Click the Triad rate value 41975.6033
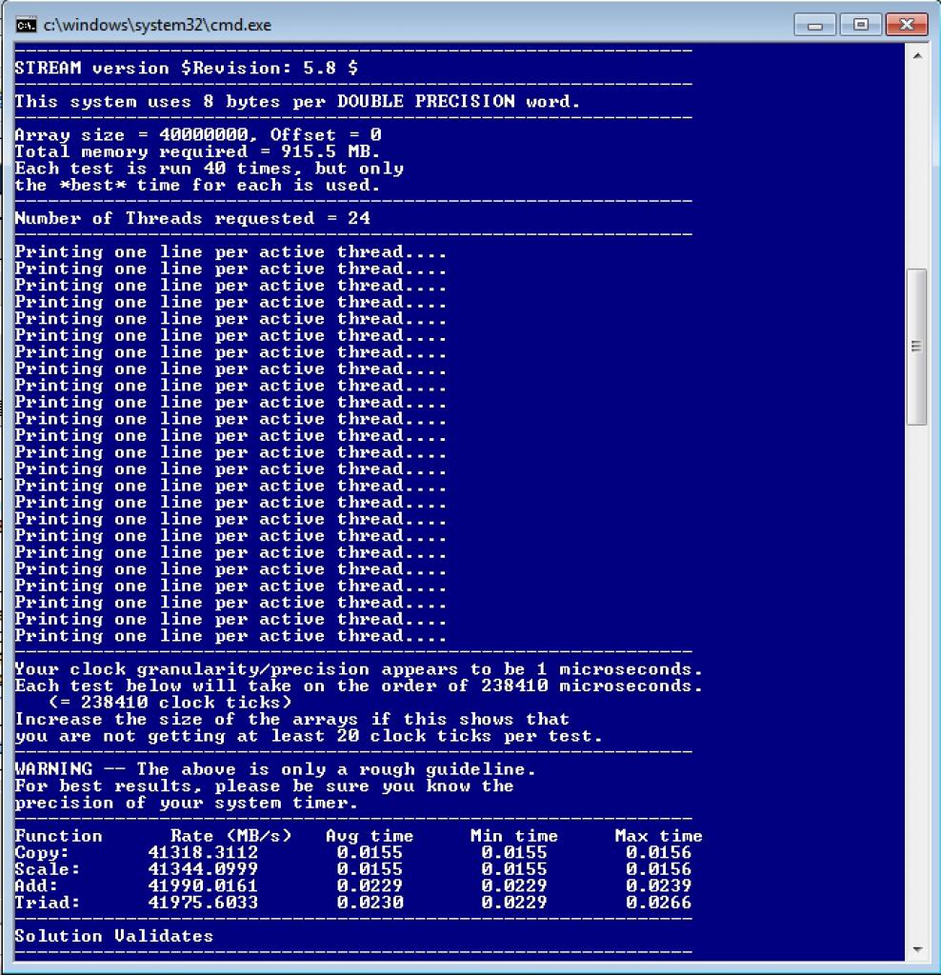Screen dimensions: 941x975 tap(203, 903)
